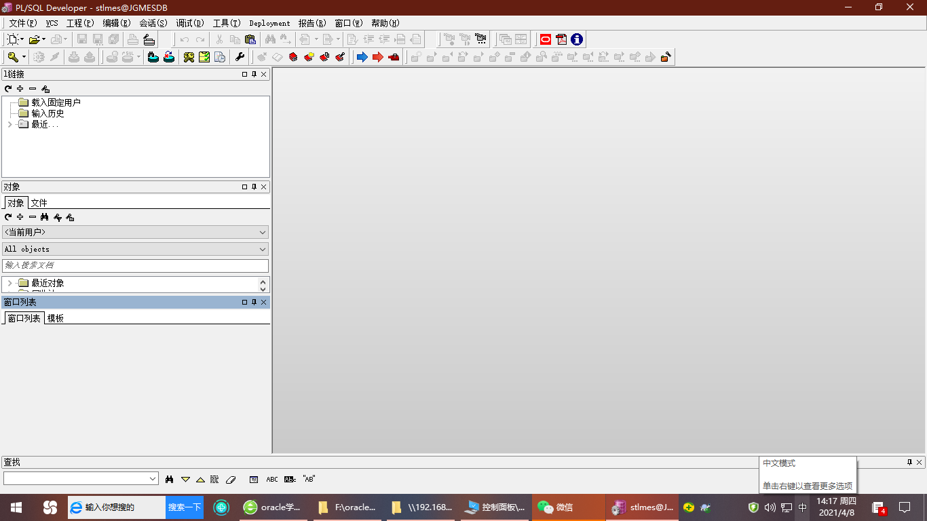Click the plus icon in connections panel
Viewport: 927px width, 521px height.
click(20, 89)
